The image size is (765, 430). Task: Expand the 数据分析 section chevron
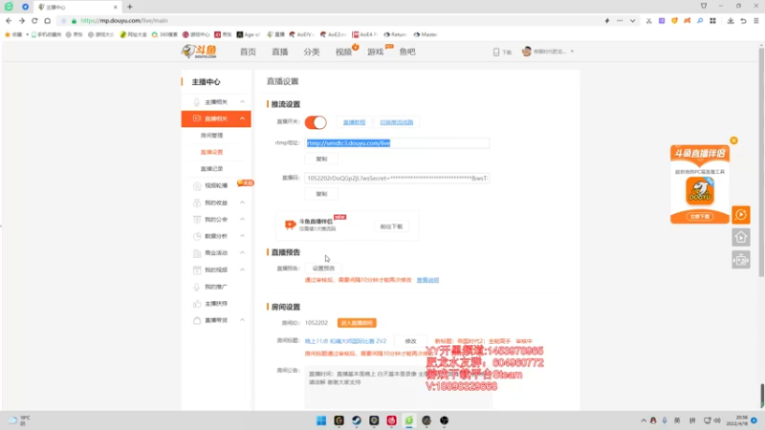click(x=243, y=236)
